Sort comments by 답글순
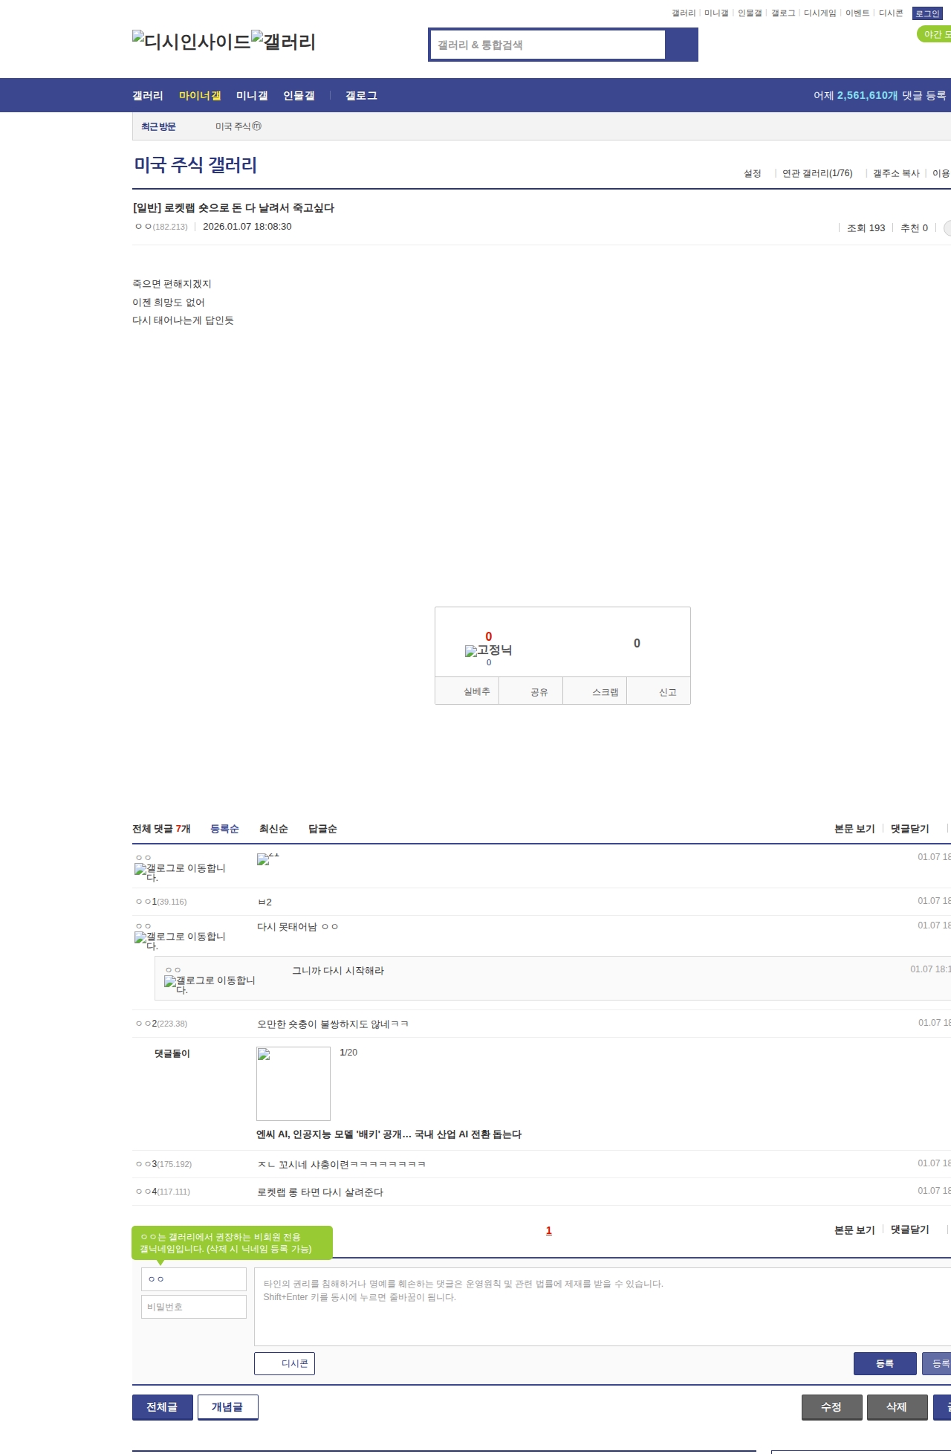Screen dimensions: 951x1454 pos(322,829)
